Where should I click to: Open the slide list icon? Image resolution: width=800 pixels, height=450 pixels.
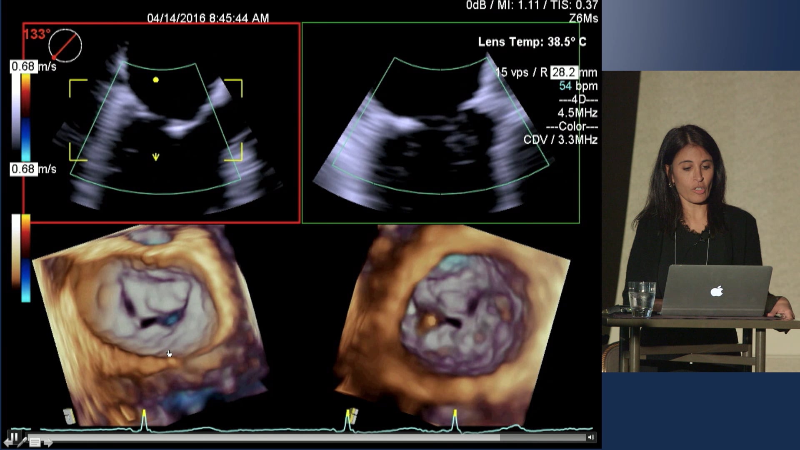[35, 442]
